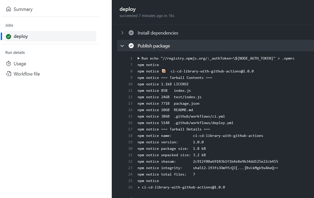Click the deploy run title heading
The image size is (314, 198).
point(127,9)
